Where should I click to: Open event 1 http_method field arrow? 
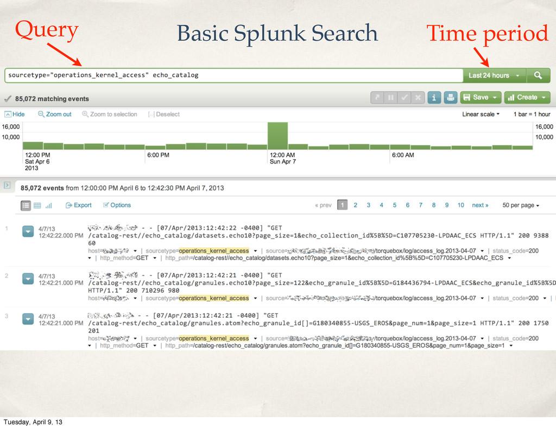(x=155, y=258)
